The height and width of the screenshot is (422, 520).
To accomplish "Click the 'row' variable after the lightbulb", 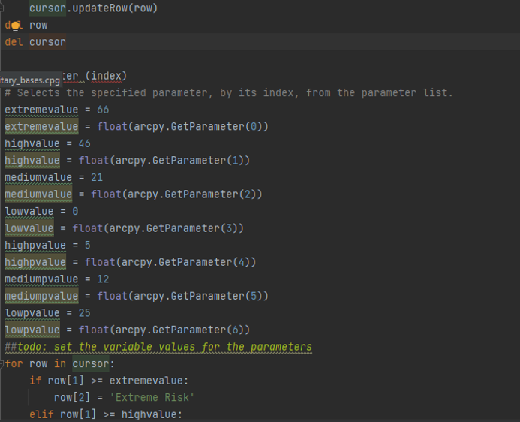I will [x=38, y=26].
